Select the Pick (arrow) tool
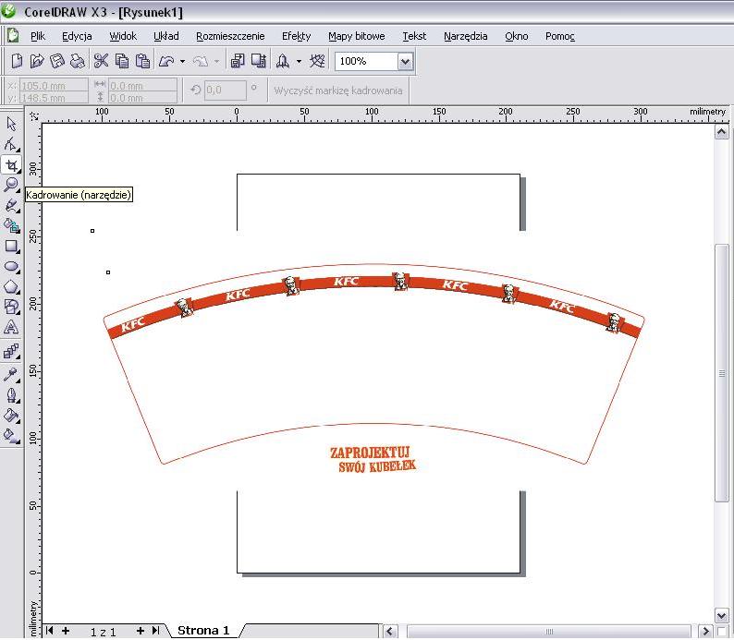This screenshot has width=734, height=640. click(x=11, y=124)
